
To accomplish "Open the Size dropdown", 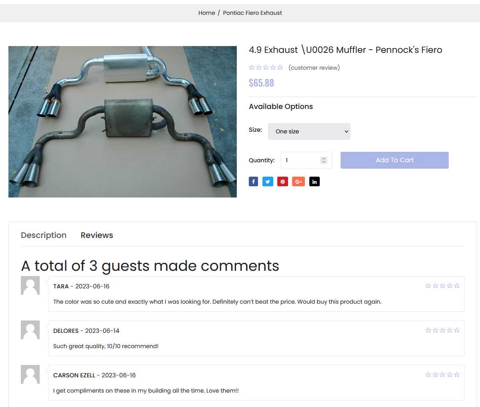I will tap(309, 131).
